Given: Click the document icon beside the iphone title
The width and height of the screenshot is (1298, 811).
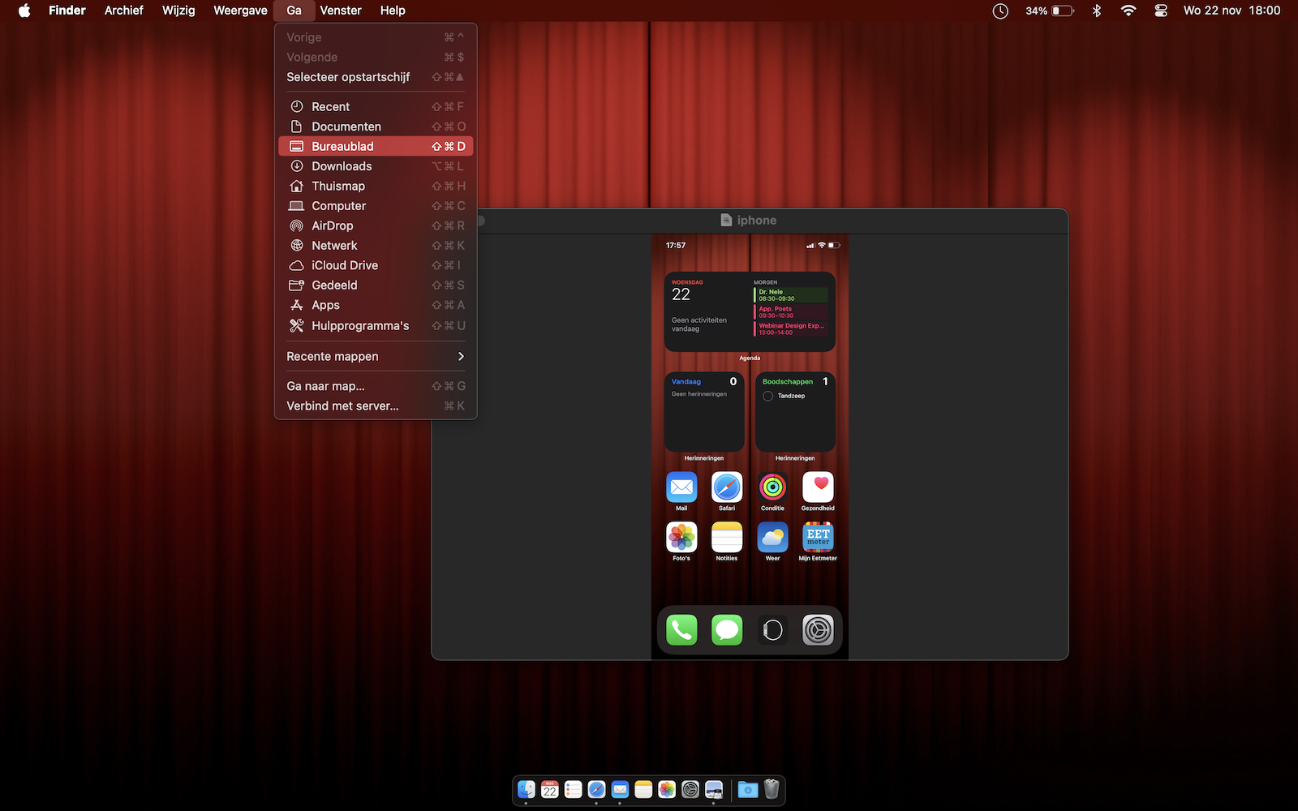Looking at the screenshot, I should pos(726,221).
